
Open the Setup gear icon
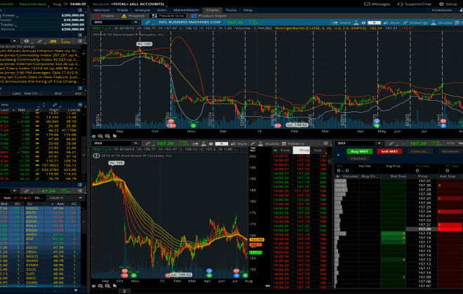(x=441, y=4)
